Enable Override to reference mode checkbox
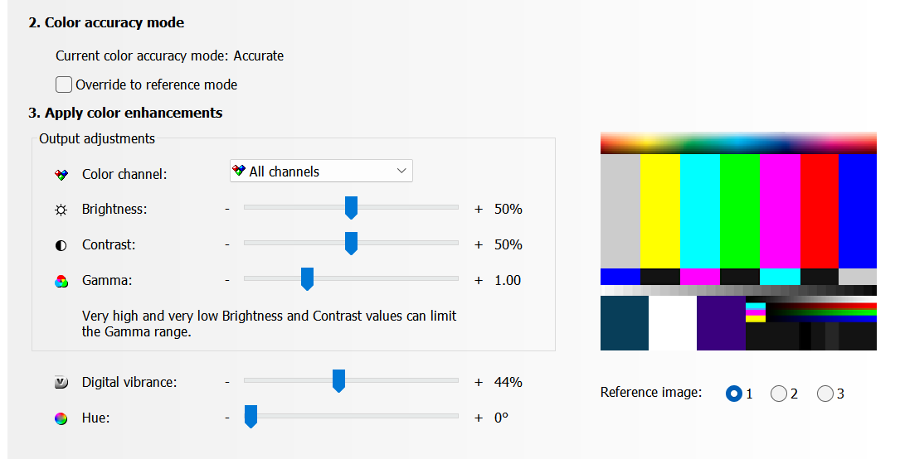The width and height of the screenshot is (900, 459). [64, 85]
